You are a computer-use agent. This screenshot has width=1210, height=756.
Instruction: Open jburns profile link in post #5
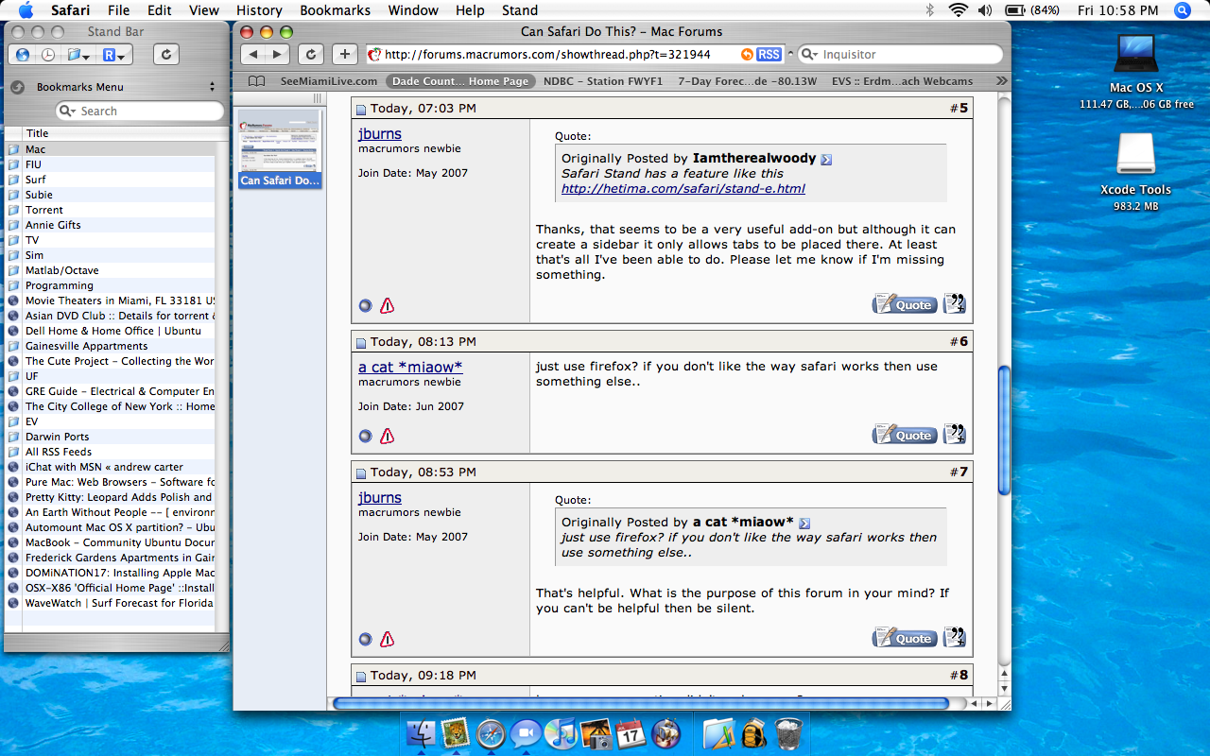(x=380, y=134)
